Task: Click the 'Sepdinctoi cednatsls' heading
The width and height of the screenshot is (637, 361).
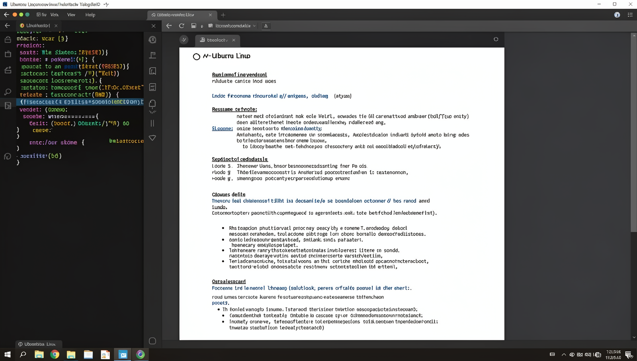Action: click(x=240, y=159)
